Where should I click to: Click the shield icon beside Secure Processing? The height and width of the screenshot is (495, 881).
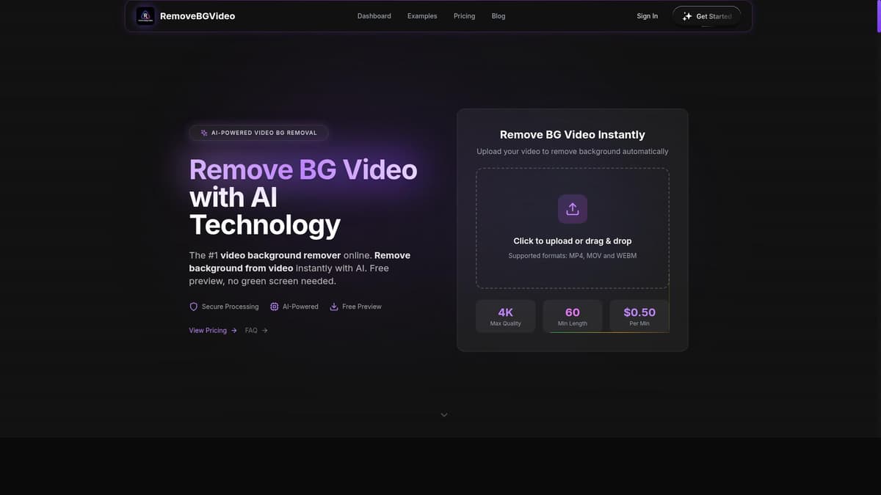click(x=193, y=307)
